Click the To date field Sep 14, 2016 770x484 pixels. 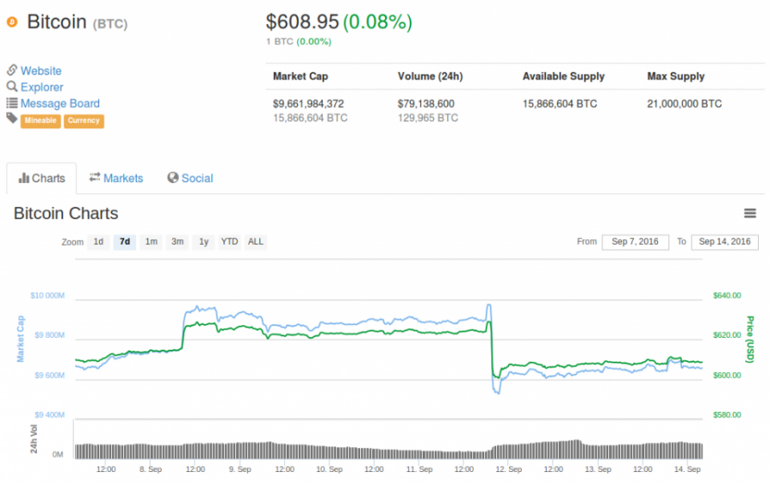point(725,242)
